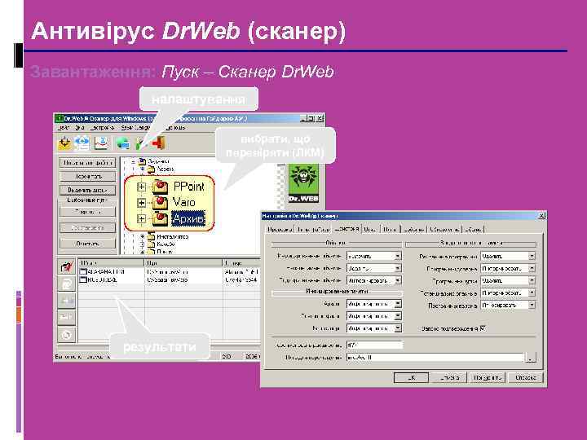
Task: Click the Varo folder icon with red mark
Action: click(160, 202)
